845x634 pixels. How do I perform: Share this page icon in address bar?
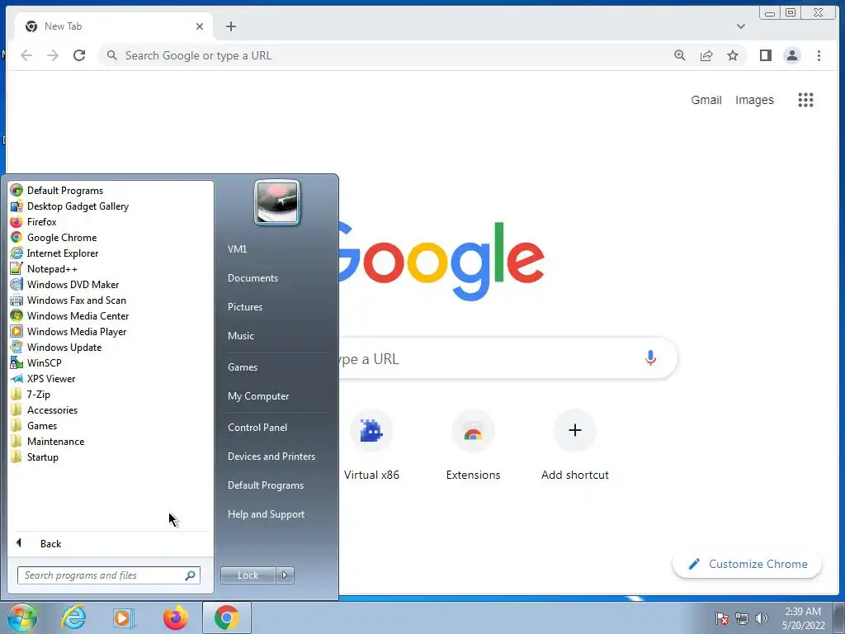(706, 55)
